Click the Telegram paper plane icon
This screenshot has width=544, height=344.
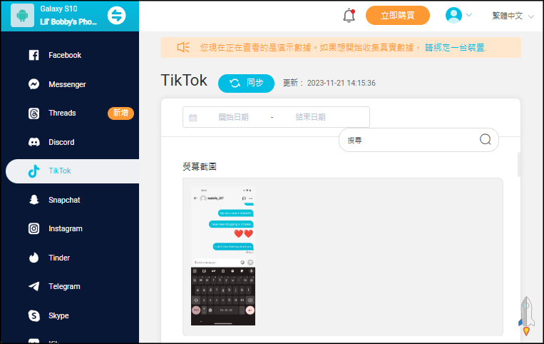click(x=34, y=286)
